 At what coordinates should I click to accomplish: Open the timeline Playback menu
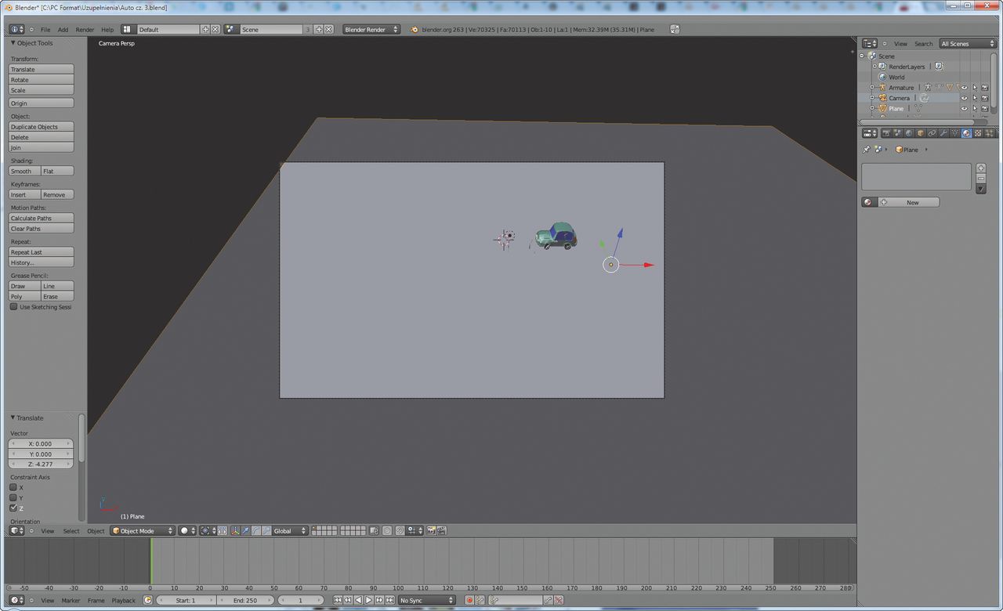124,600
